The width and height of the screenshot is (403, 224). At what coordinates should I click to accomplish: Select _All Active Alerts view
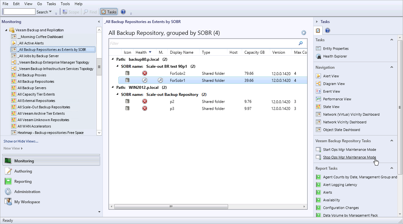pos(31,43)
